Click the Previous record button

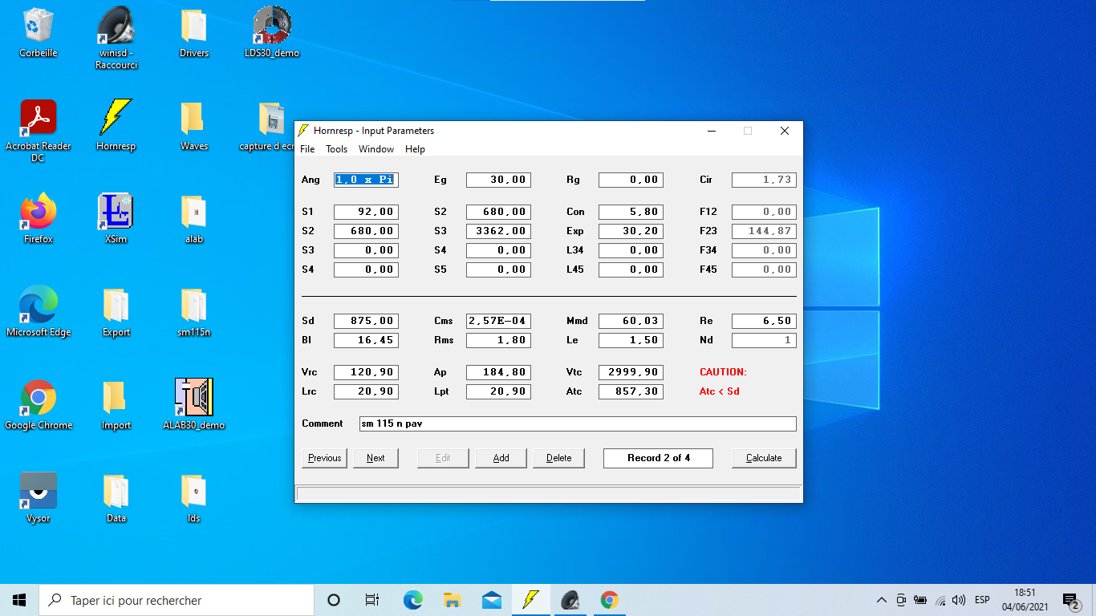[324, 458]
